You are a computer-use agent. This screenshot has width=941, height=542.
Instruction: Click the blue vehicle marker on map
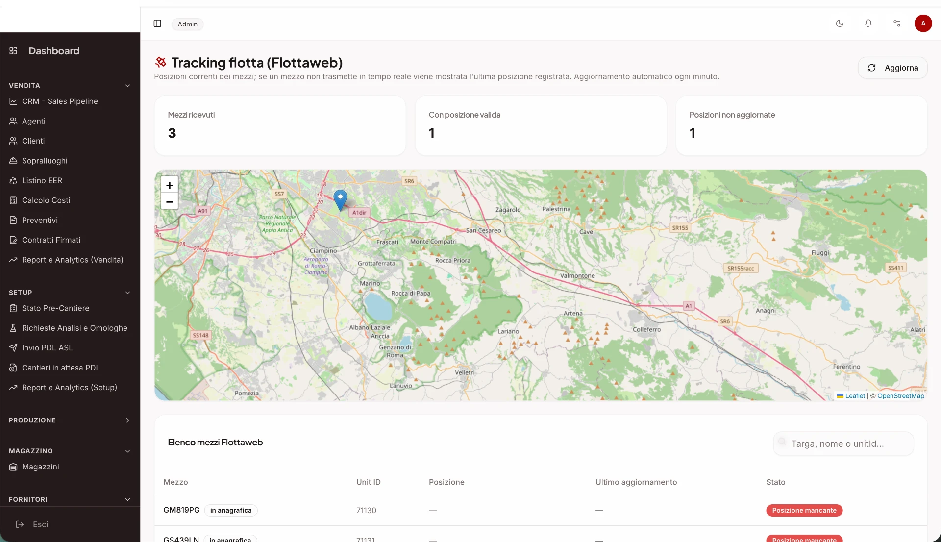pyautogui.click(x=340, y=200)
